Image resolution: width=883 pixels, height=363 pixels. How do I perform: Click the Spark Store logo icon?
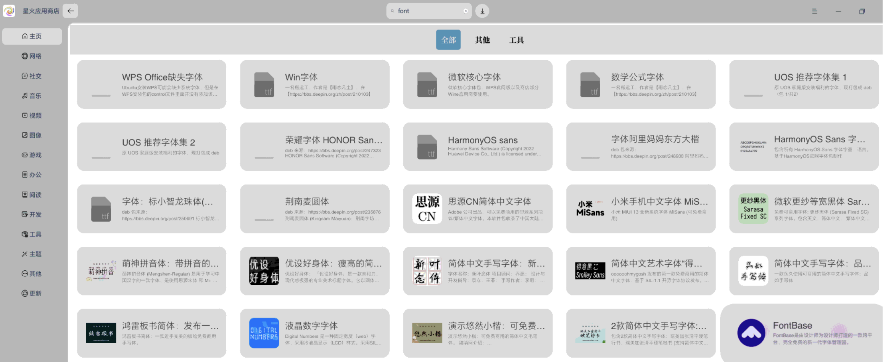[x=9, y=11]
